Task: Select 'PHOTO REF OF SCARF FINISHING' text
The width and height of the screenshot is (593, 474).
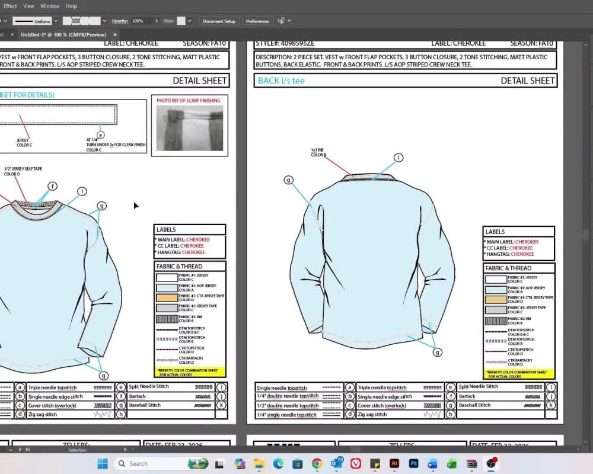Action: coord(189,101)
